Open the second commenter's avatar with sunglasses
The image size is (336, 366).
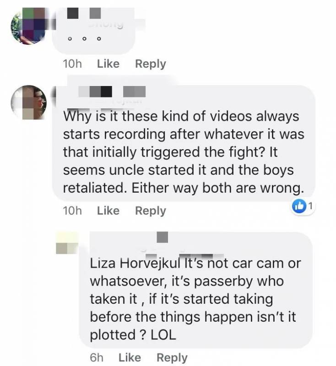click(x=29, y=102)
